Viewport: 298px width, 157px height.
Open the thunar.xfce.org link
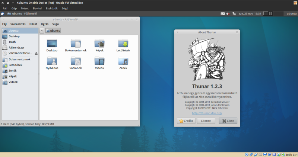[x=207, y=113]
